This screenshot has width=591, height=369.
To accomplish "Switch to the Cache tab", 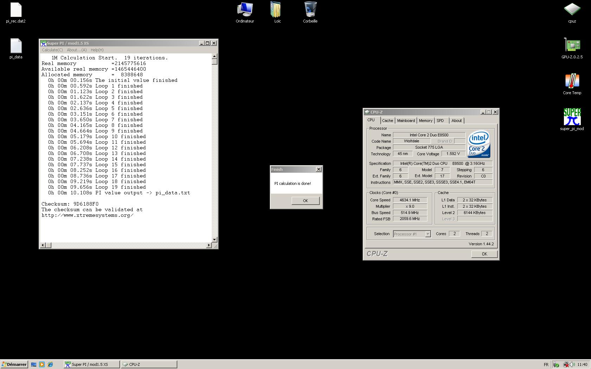I will point(387,121).
